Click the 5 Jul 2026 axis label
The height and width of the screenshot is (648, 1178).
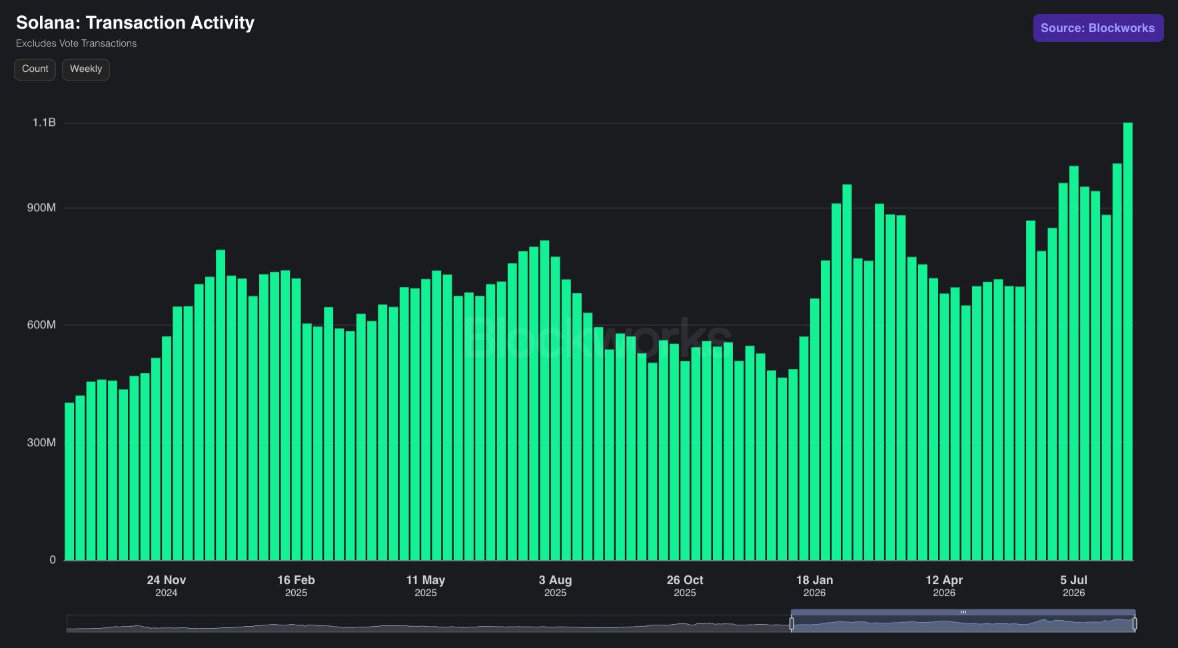point(1073,586)
